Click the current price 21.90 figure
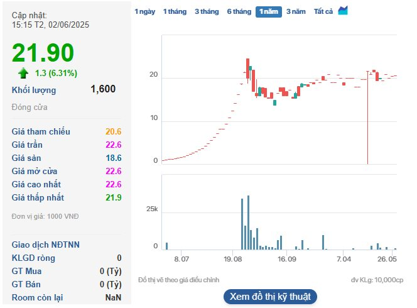 tap(43, 52)
